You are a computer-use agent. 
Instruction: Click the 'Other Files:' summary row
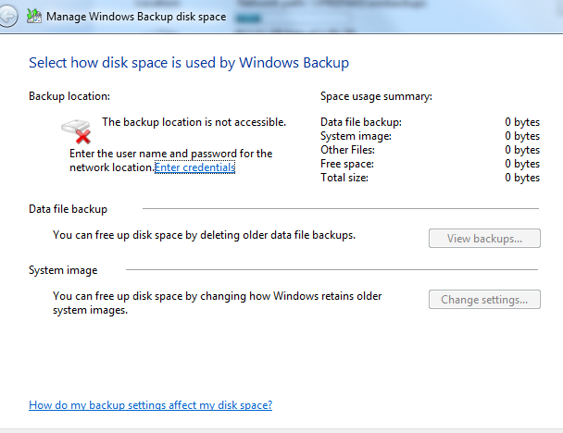coord(431,150)
